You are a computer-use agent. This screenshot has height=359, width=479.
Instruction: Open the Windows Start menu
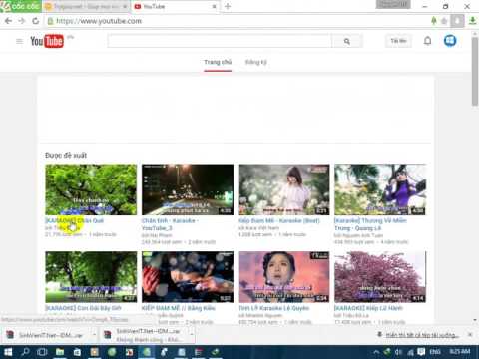pos(7,352)
